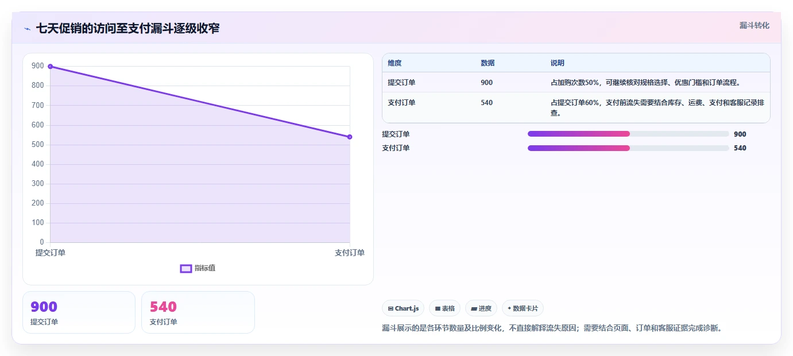Click the 进度 tag chip
The image size is (793, 356).
481,308
